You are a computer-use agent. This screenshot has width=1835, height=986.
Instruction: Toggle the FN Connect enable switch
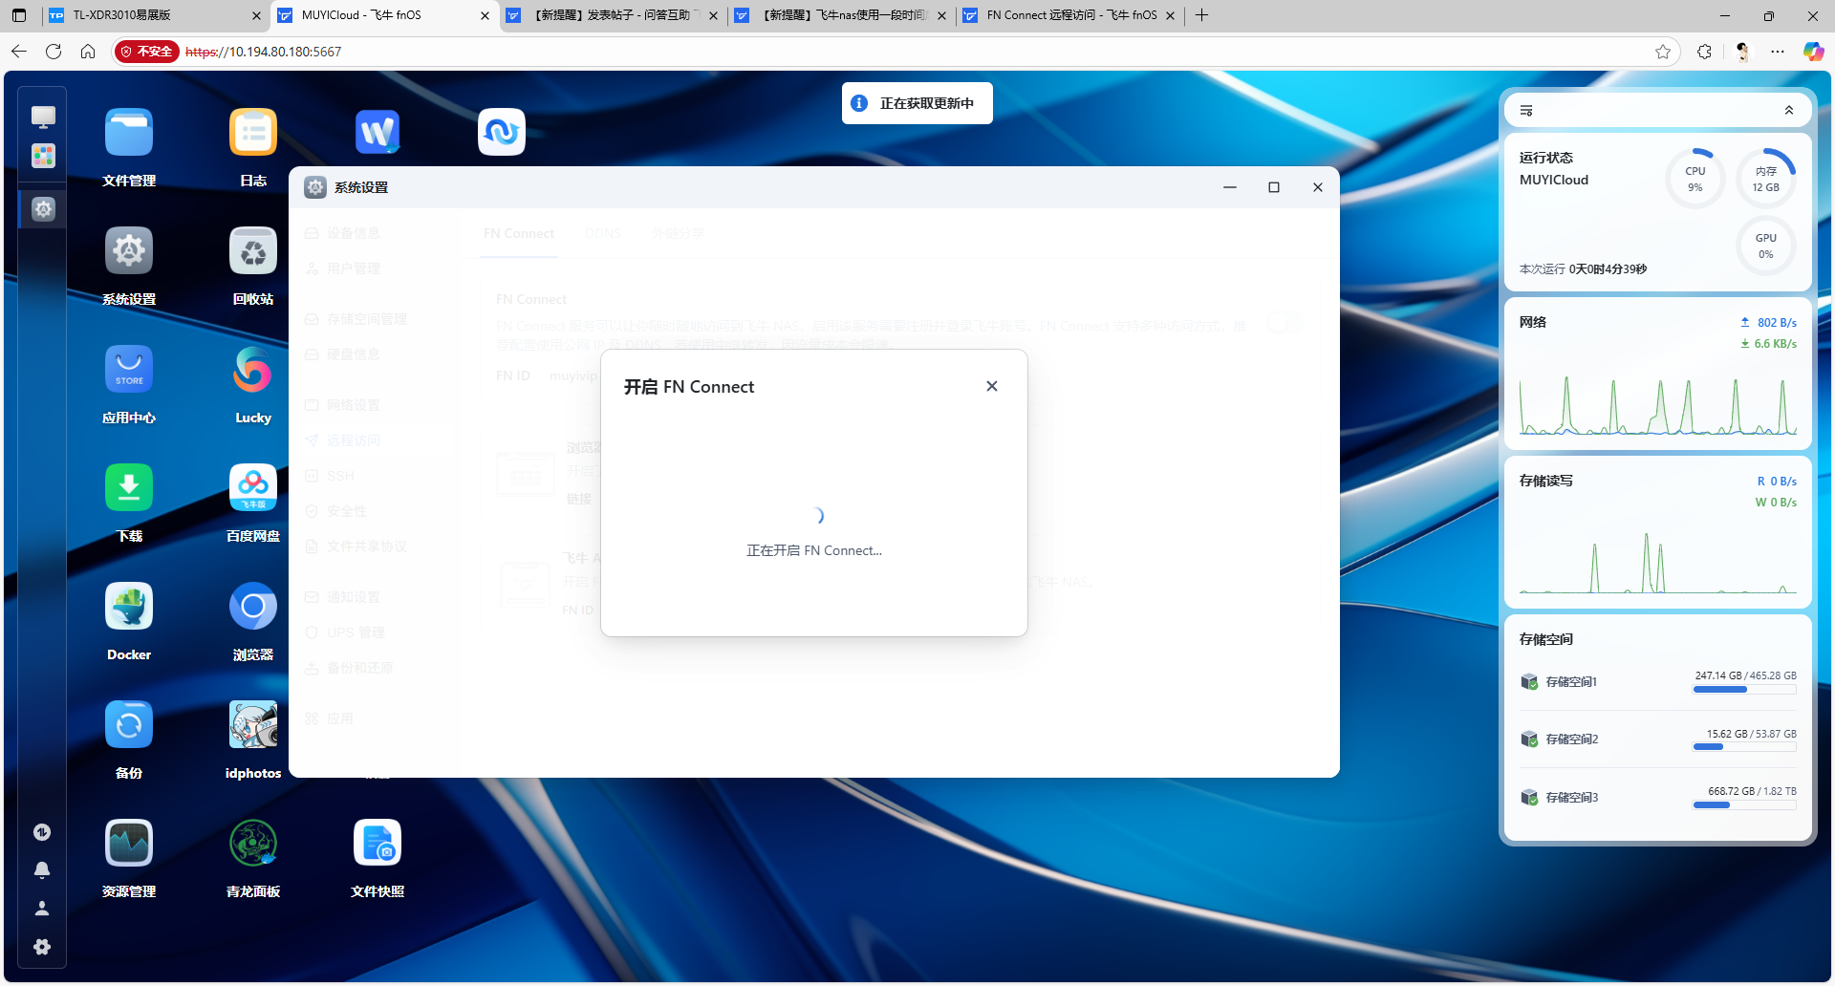click(1285, 322)
